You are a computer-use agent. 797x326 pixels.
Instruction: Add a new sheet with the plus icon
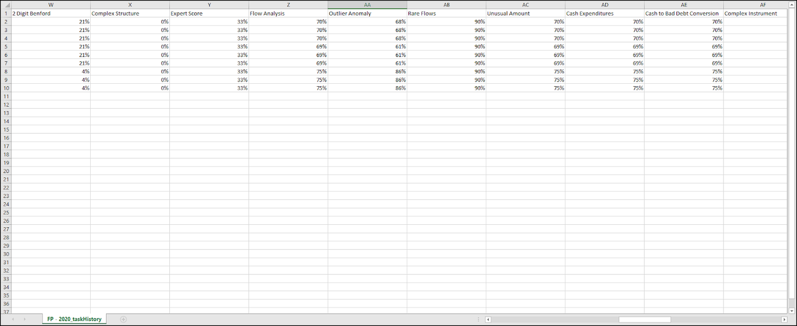pos(123,319)
